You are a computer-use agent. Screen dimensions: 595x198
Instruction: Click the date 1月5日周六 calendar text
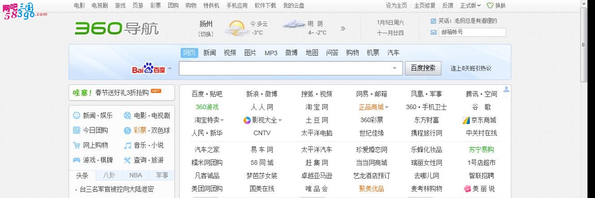[x=390, y=22]
